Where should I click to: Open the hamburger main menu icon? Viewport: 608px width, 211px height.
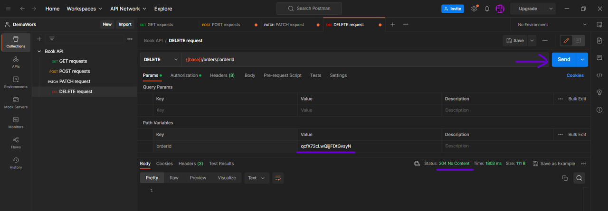click(8, 9)
